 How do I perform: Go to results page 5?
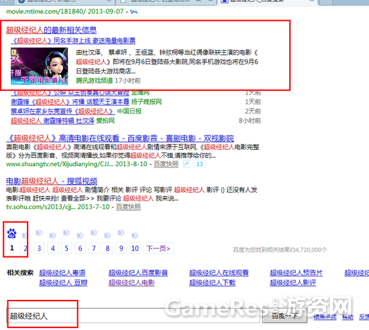66,248
